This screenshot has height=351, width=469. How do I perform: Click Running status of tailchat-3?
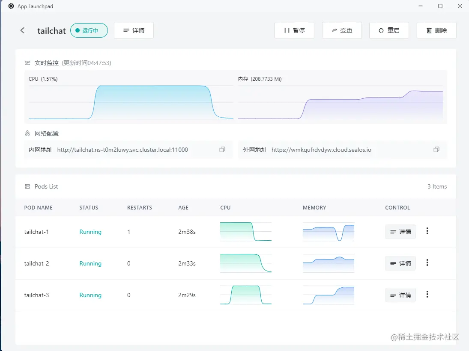90,295
